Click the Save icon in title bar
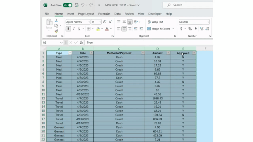This screenshot has width=253, height=142. point(76,5)
